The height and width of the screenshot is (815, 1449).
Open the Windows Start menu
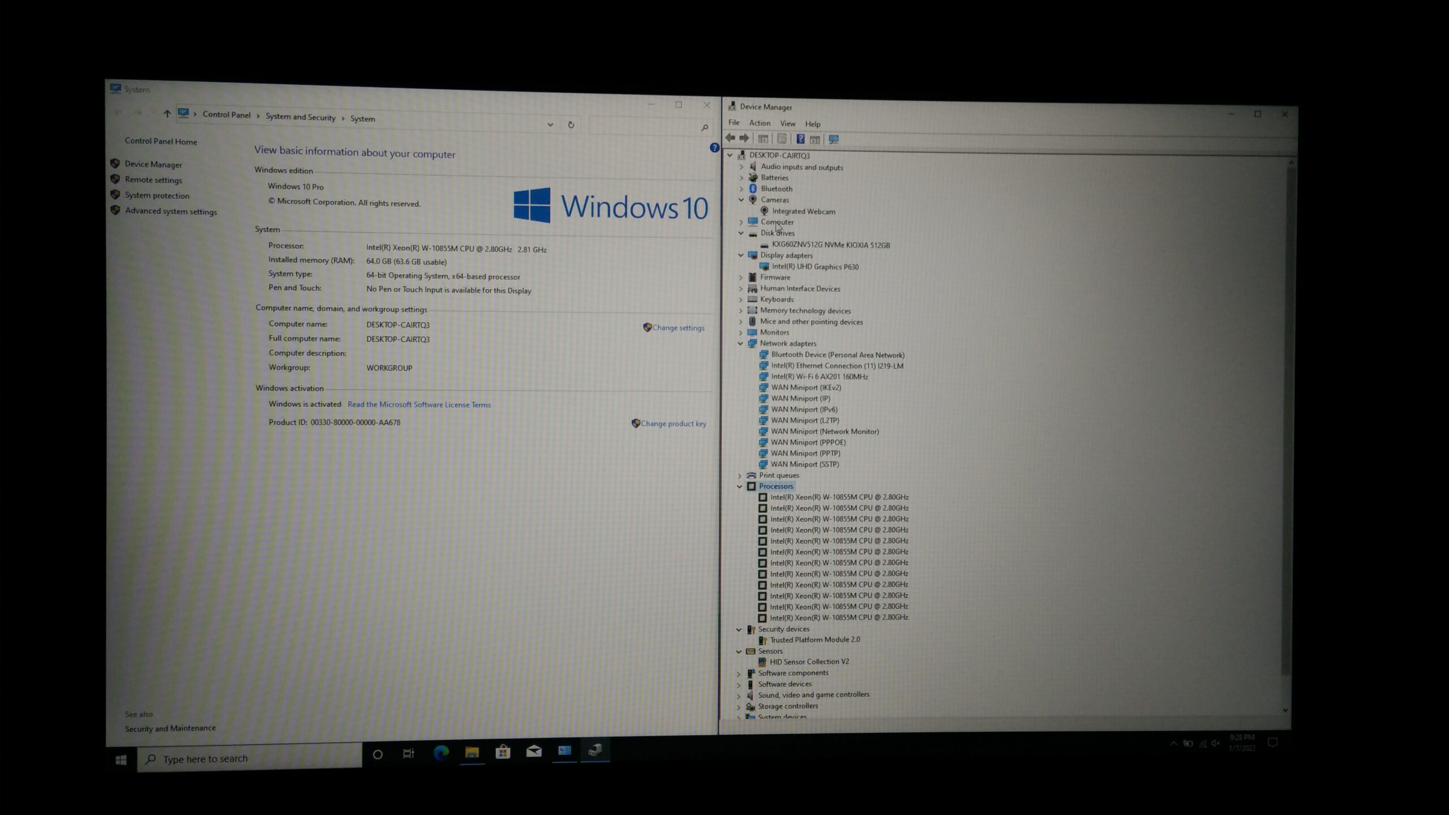(x=121, y=760)
